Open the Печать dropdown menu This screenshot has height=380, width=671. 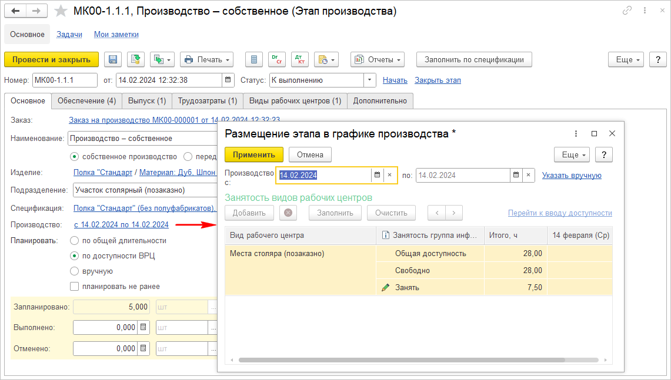[206, 59]
